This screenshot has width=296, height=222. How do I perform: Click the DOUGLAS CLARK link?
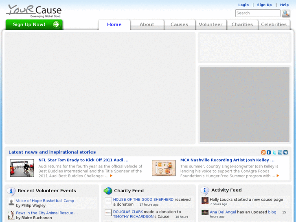coord(128,212)
